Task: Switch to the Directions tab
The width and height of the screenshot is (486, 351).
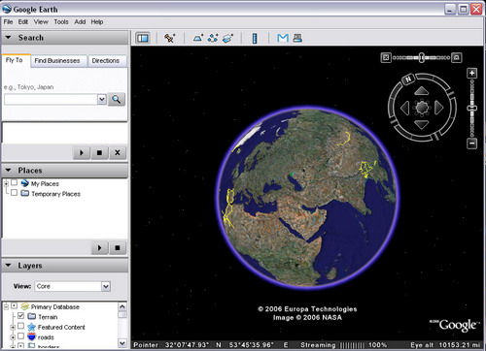Action: click(x=106, y=61)
